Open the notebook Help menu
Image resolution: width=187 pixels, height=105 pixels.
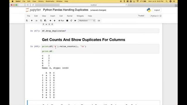tap(90, 16)
